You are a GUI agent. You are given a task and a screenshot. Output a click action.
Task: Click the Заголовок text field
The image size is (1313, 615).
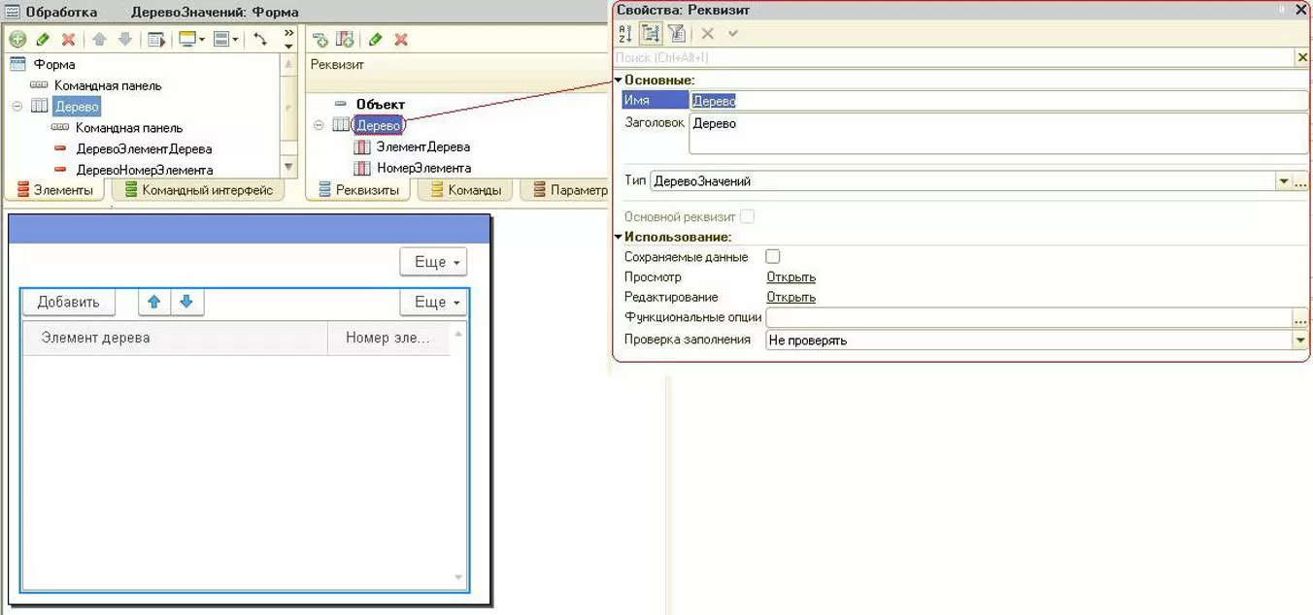pos(998,134)
